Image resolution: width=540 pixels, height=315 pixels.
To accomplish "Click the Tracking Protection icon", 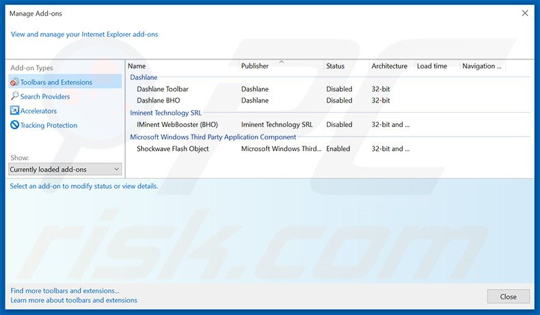I will [x=14, y=126].
